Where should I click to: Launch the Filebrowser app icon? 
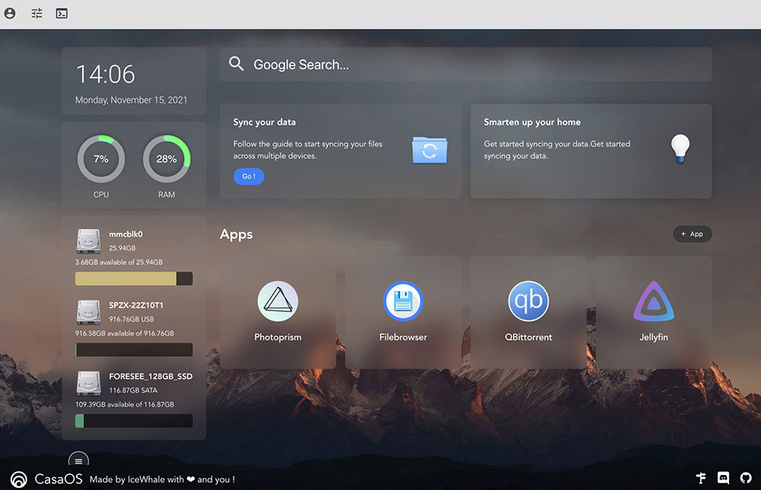pyautogui.click(x=403, y=301)
